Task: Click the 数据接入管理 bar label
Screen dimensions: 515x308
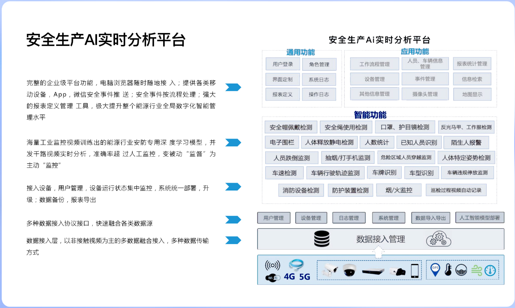Action: point(381,239)
